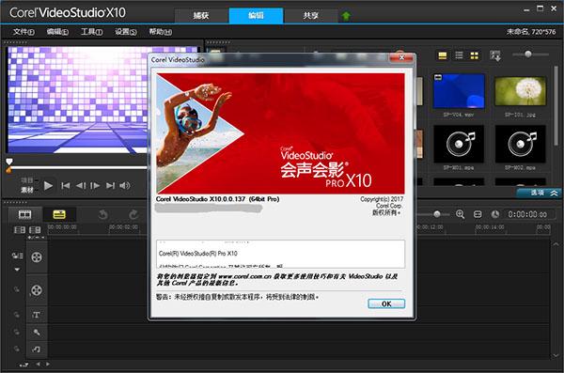
Task: Fit project in timeline window icon
Action: click(478, 215)
